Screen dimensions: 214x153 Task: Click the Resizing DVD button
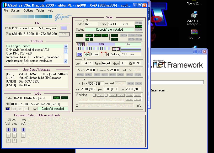coord(129,95)
